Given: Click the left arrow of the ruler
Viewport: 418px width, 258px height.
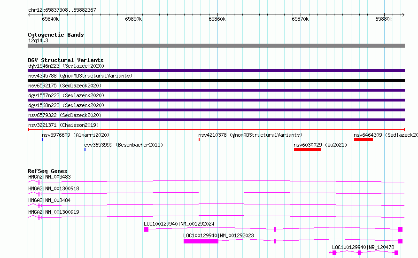Looking at the screenshot, I should tap(29, 15).
